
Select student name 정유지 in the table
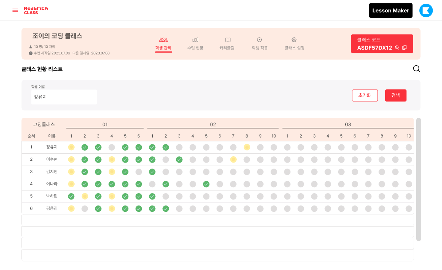(52, 147)
